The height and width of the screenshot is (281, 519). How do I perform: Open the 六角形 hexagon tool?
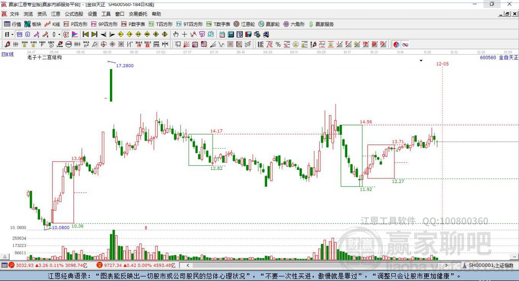click(294, 24)
